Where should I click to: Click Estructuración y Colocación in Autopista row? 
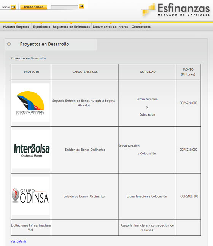click(147, 107)
